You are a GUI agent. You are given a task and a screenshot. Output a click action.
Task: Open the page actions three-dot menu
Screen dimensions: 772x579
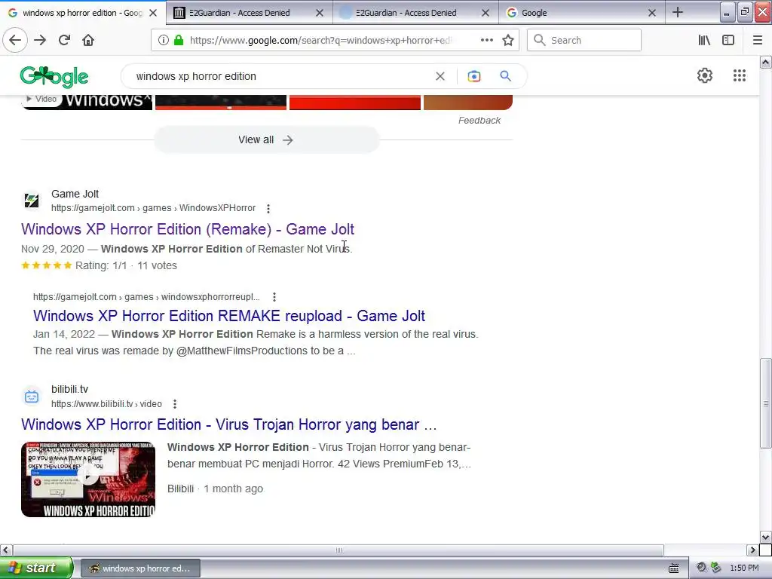pos(487,40)
